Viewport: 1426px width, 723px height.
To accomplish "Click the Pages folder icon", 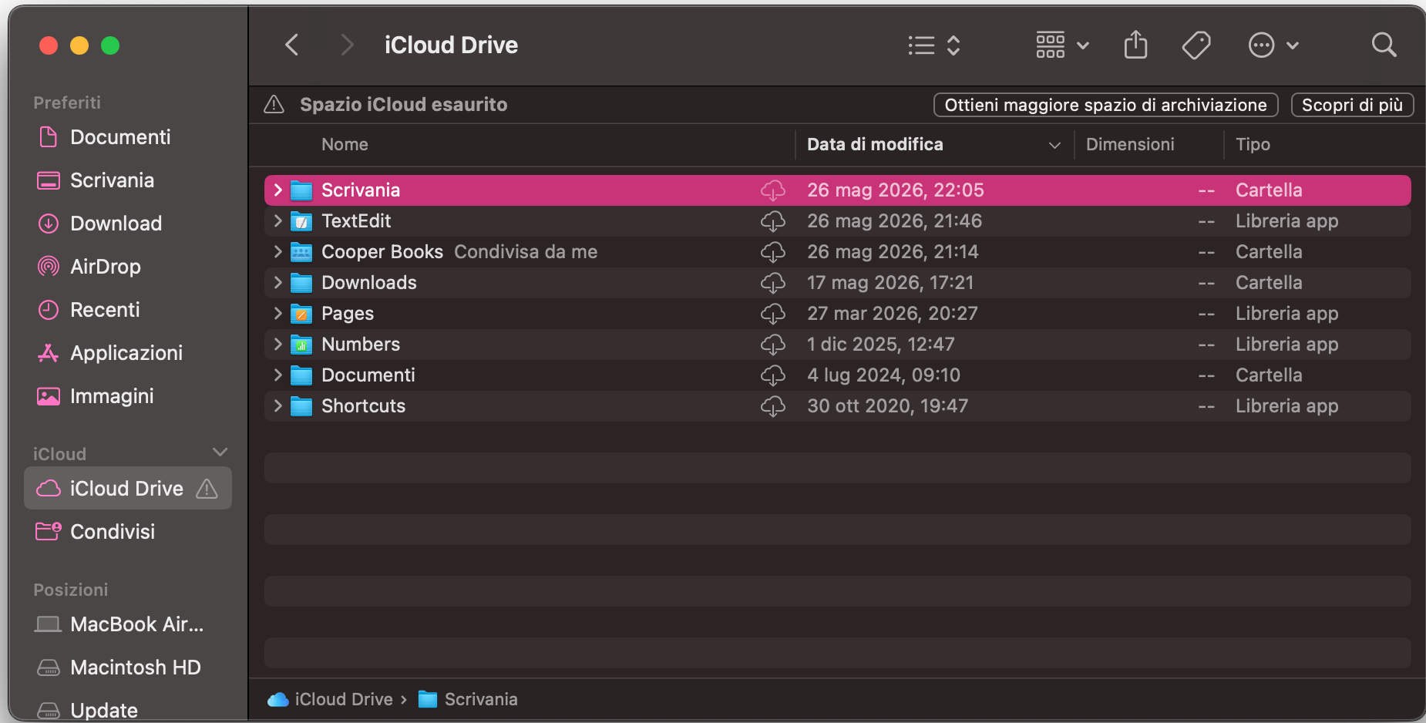I will [x=301, y=314].
